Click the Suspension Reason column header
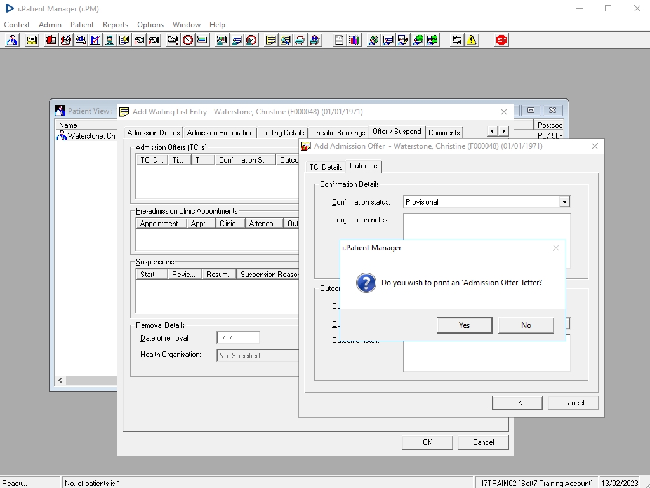The width and height of the screenshot is (650, 488). pos(268,274)
